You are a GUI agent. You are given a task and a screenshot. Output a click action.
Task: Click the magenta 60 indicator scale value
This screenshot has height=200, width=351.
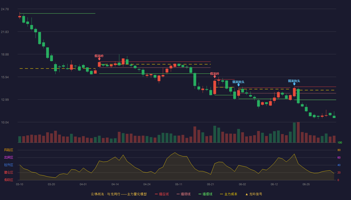pos(339,157)
